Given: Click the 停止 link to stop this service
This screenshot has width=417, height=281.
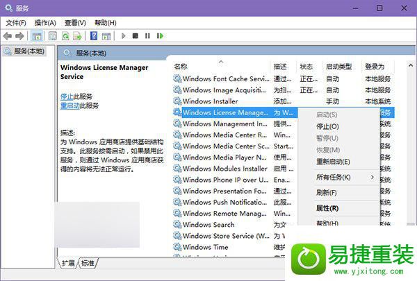Looking at the screenshot, I should point(67,96).
